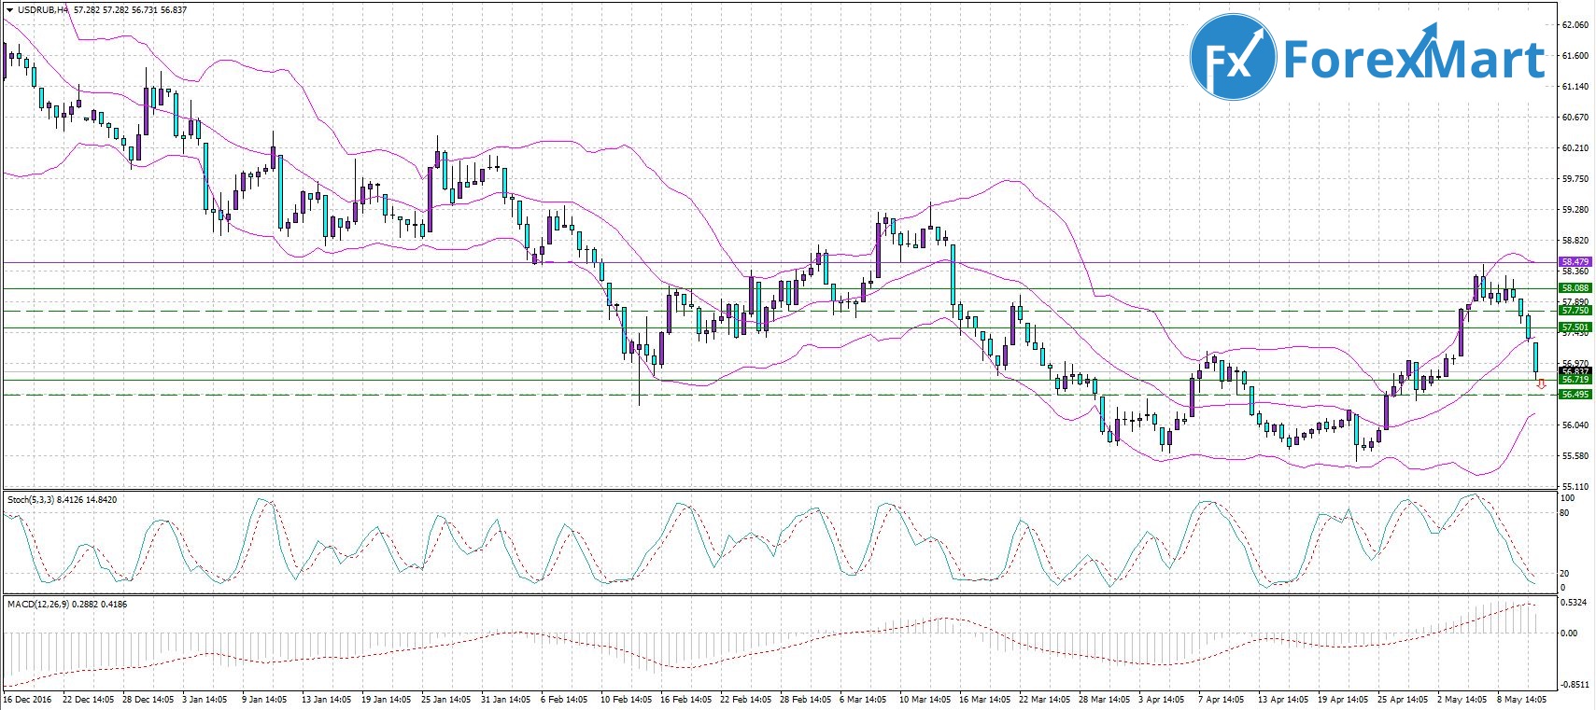Pick the green 57.501 level label

pos(1575,327)
